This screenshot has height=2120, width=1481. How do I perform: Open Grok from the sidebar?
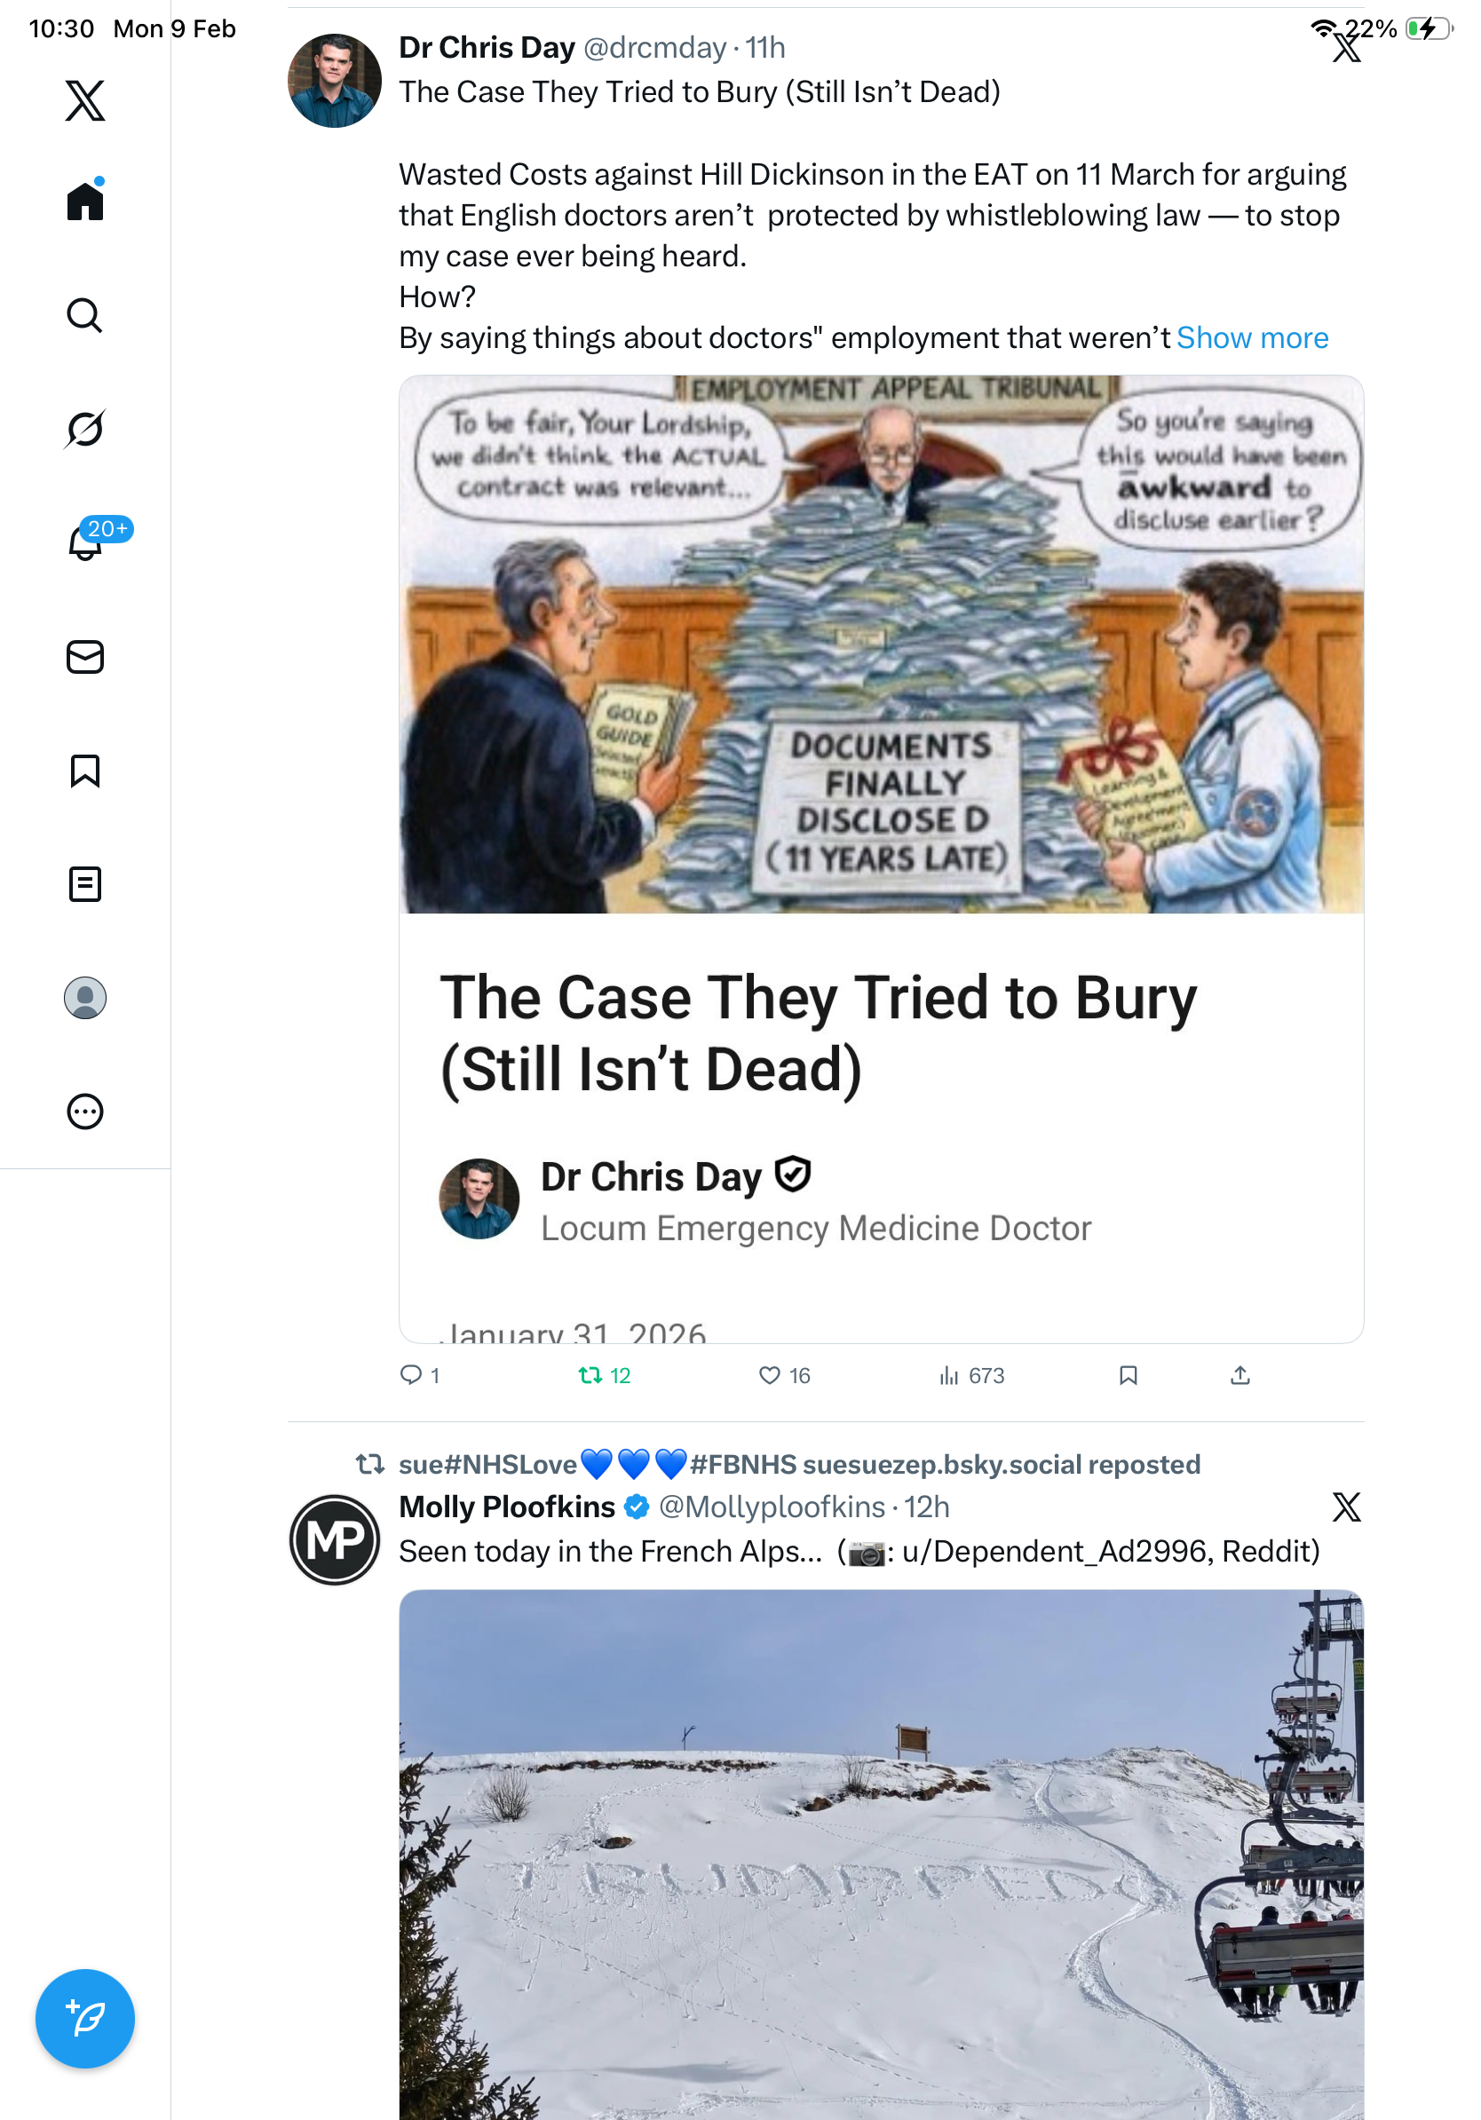(85, 430)
